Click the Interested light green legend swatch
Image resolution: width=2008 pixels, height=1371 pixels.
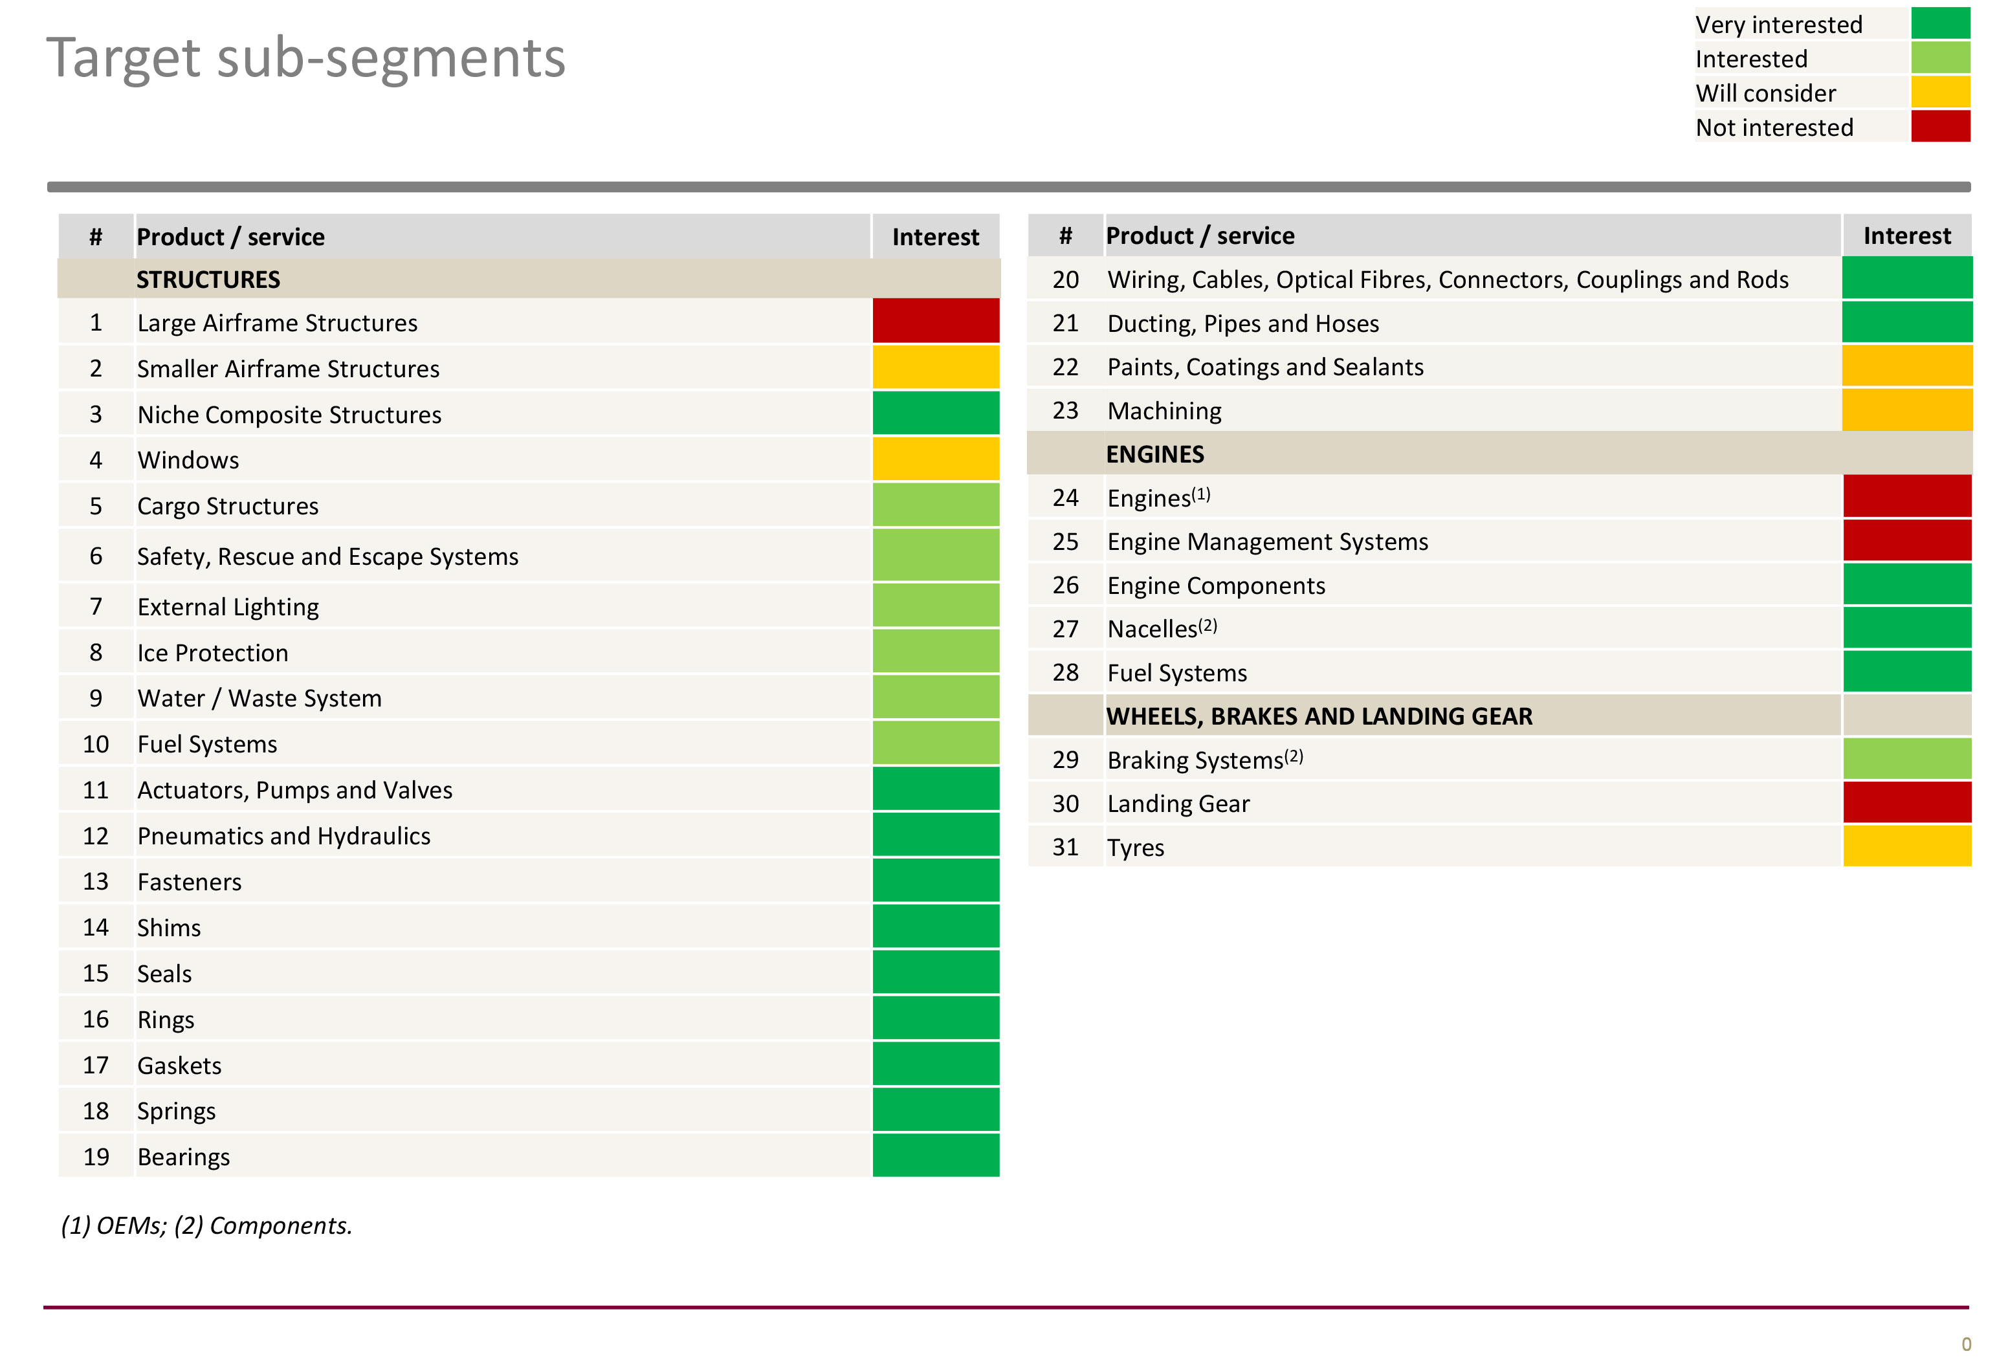1940,58
